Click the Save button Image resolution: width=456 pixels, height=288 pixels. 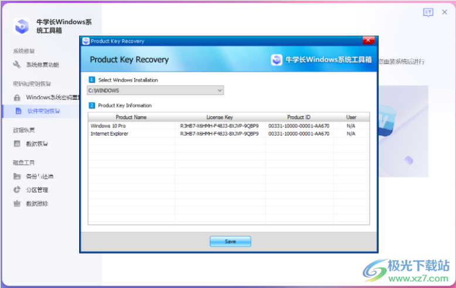[x=230, y=242]
